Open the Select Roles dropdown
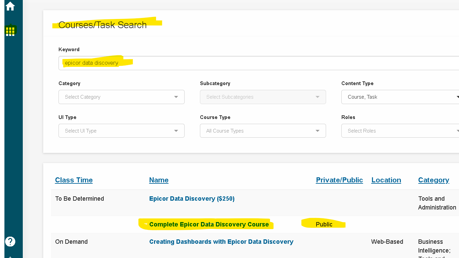This screenshot has width=459, height=258. [400, 131]
